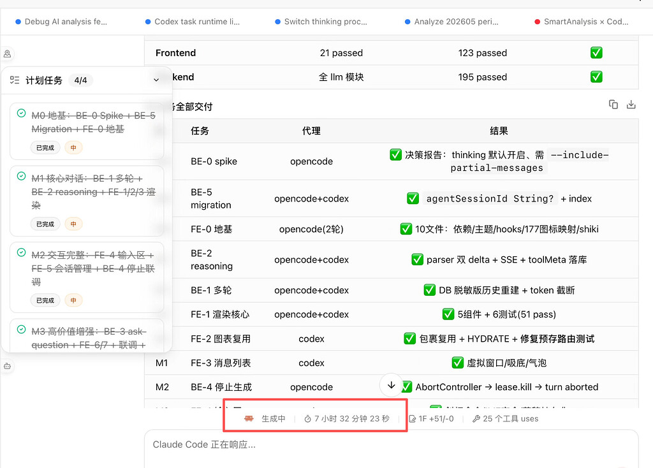
Task: Click the 计划任务 checklist icon
Action: point(15,80)
